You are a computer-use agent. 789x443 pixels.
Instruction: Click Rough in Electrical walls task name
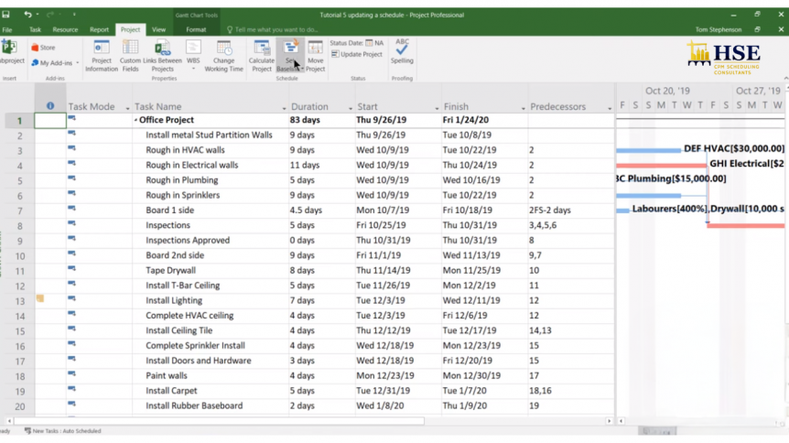192,165
